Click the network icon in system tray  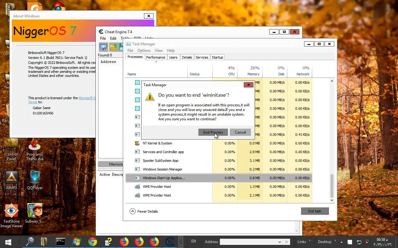click(359, 242)
